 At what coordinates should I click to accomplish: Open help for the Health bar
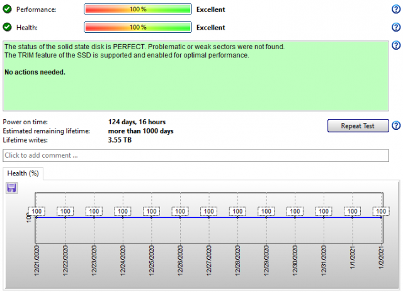coord(396,27)
